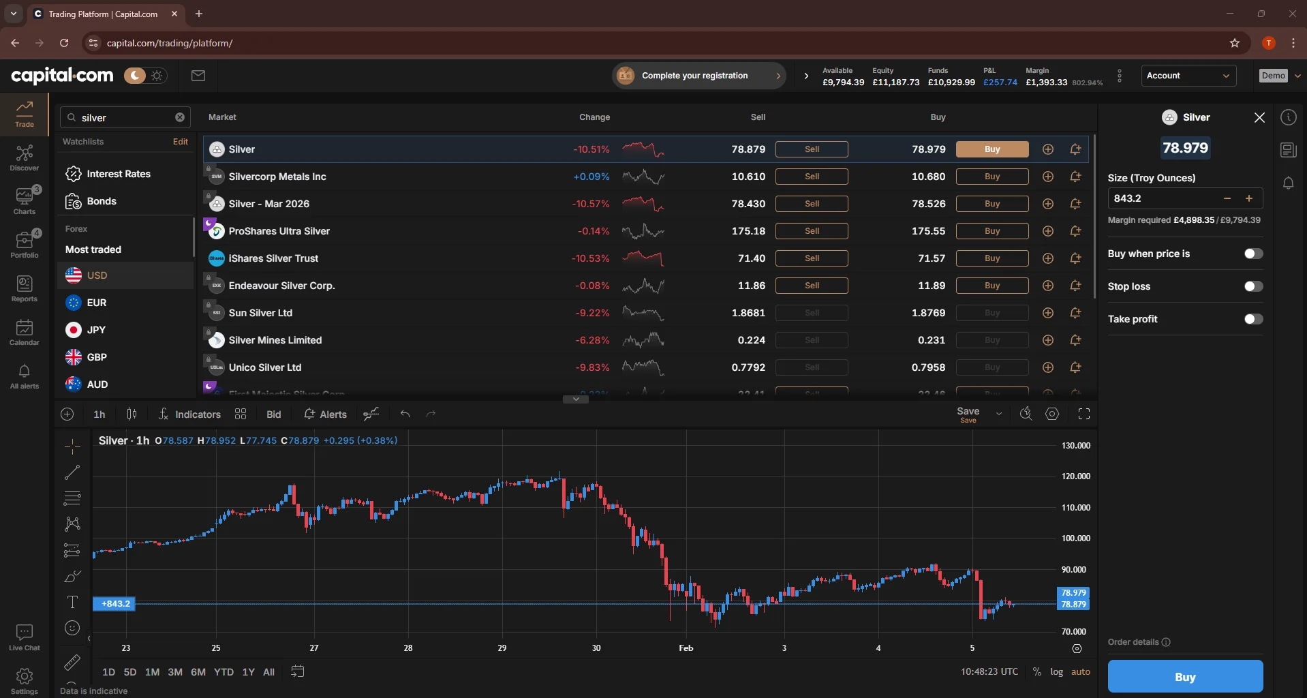The height and width of the screenshot is (698, 1307).
Task: Open the 1h timeframe selector
Action: pyautogui.click(x=99, y=414)
